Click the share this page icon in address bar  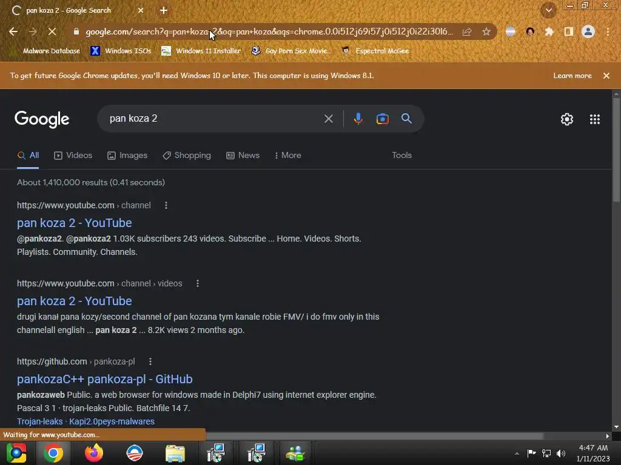[467, 31]
